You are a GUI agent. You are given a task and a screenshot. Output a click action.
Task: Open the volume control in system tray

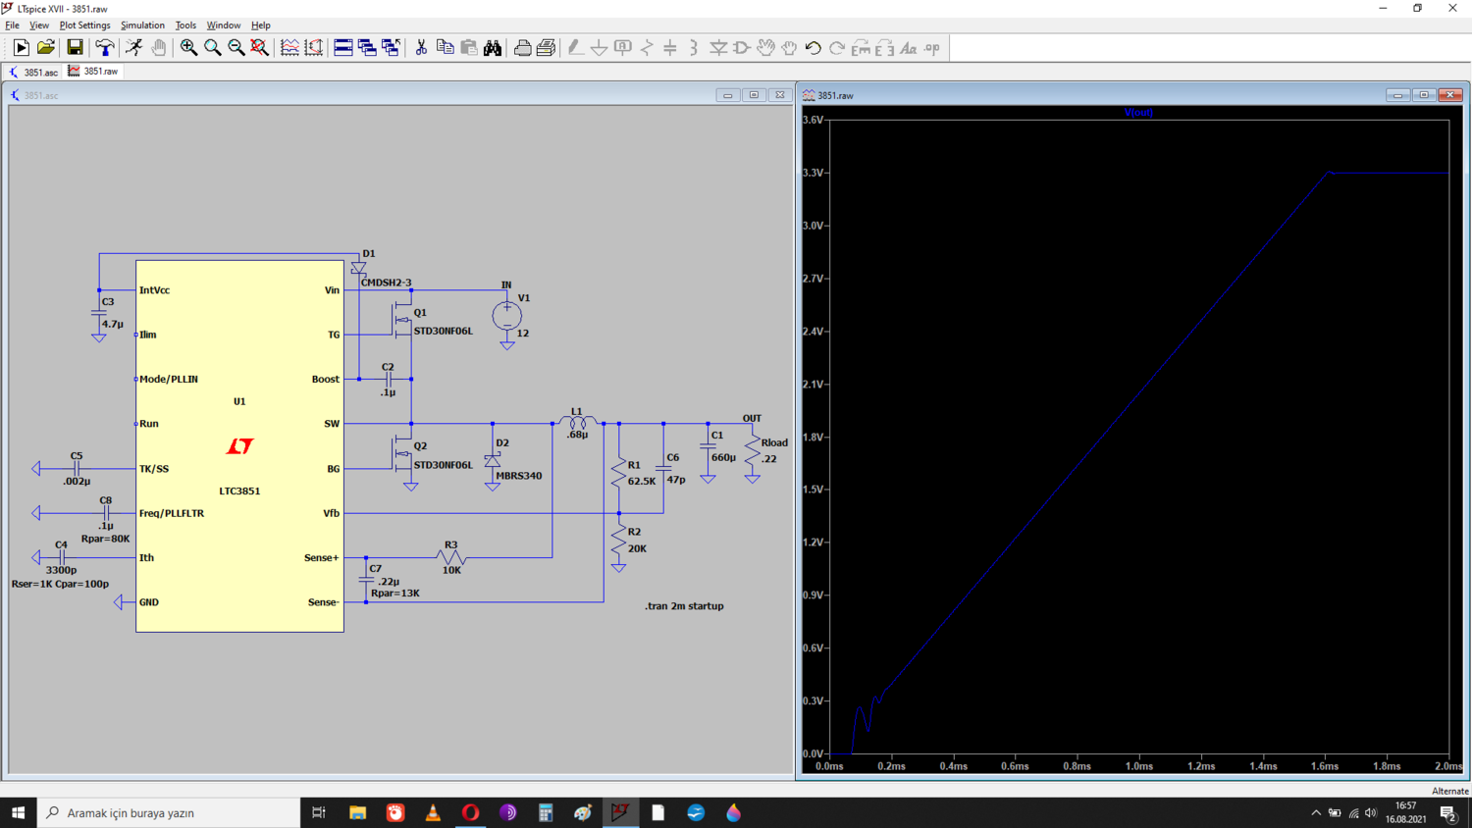[x=1371, y=812]
